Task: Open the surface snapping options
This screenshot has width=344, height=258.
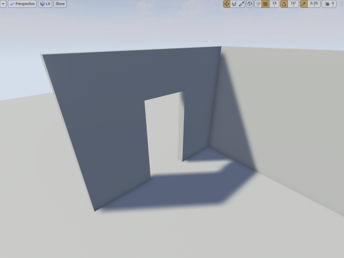Action: 258,4
